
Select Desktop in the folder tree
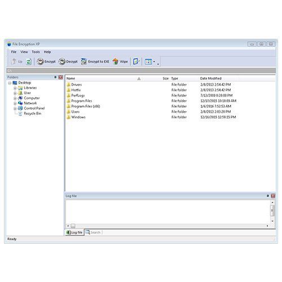(x=24, y=83)
